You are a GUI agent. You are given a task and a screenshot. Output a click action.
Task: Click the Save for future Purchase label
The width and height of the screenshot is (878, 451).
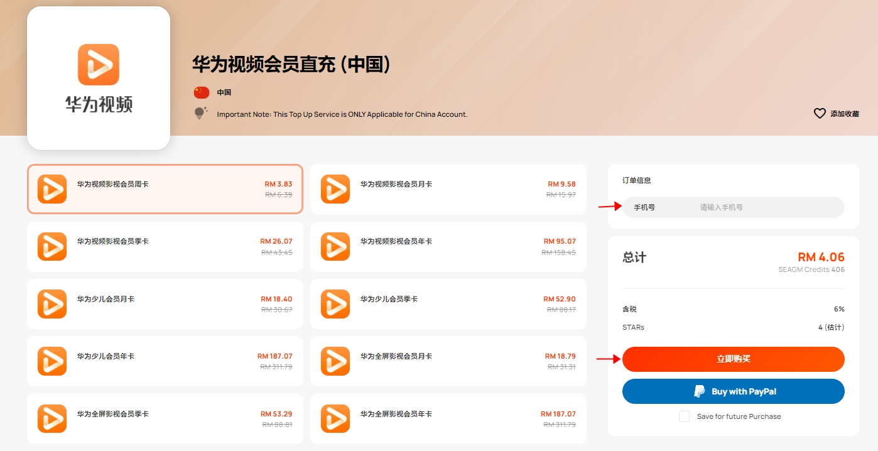(739, 416)
